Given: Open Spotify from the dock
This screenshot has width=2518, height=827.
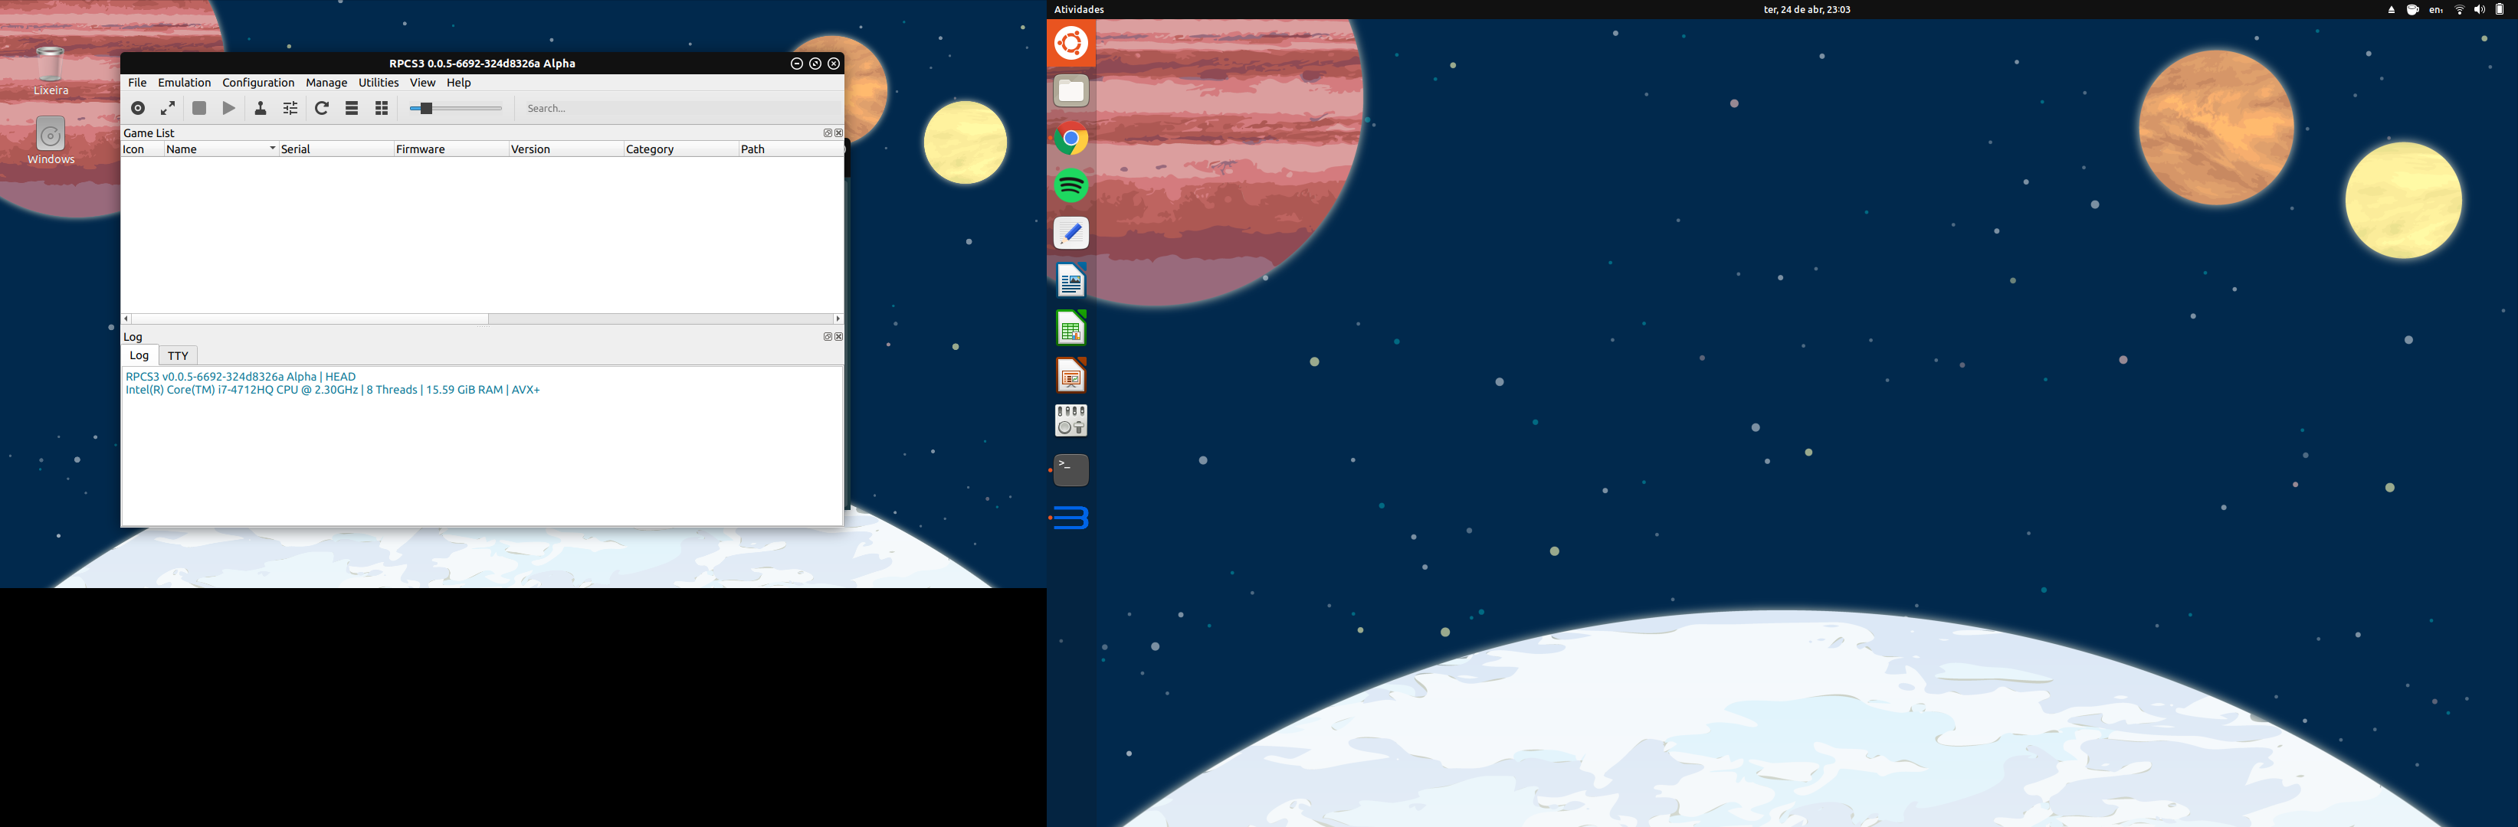Looking at the screenshot, I should click(x=1071, y=185).
